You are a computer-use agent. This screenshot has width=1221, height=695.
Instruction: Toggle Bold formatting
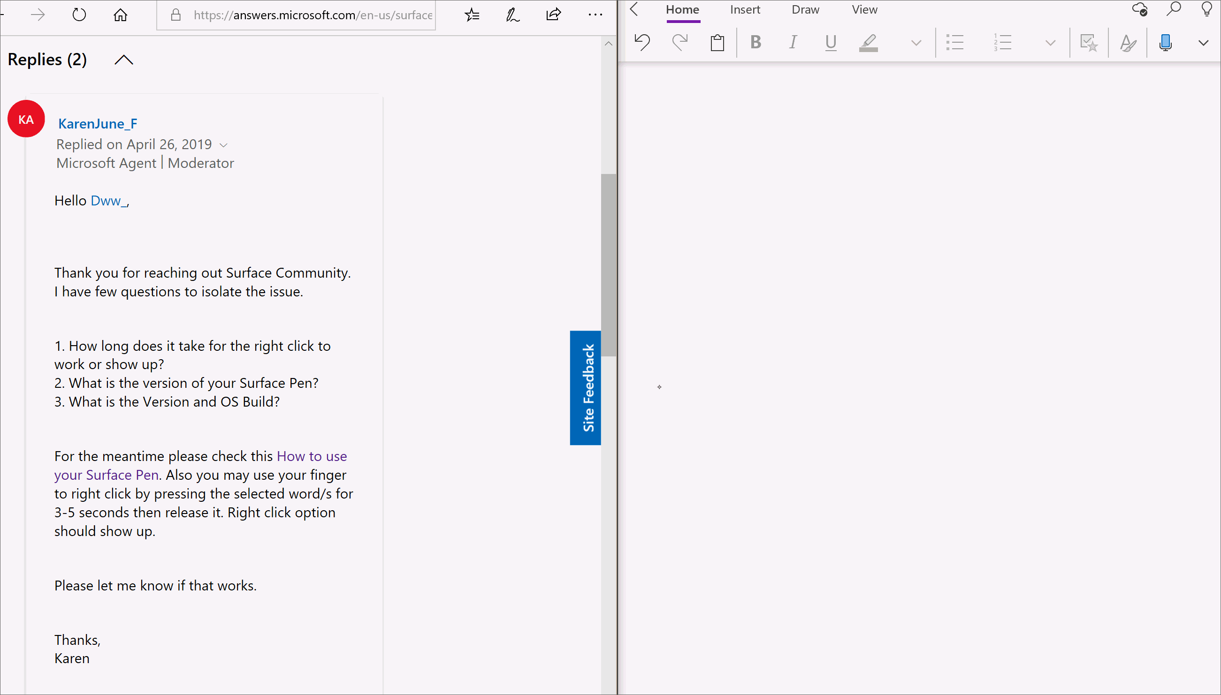pyautogui.click(x=755, y=43)
